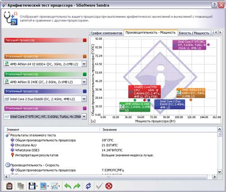This screenshot has height=192, width=226.
Task: Click the gray checkmark OK icon
Action: click(x=99, y=186)
